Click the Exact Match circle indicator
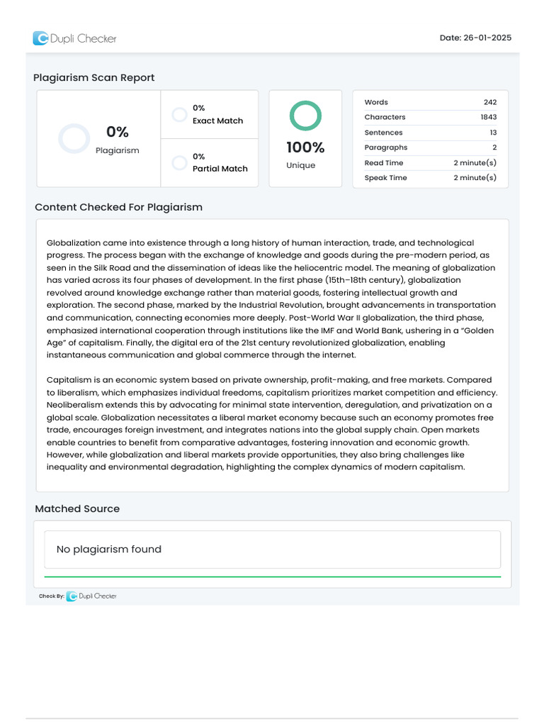544x726 pixels. pyautogui.click(x=179, y=115)
